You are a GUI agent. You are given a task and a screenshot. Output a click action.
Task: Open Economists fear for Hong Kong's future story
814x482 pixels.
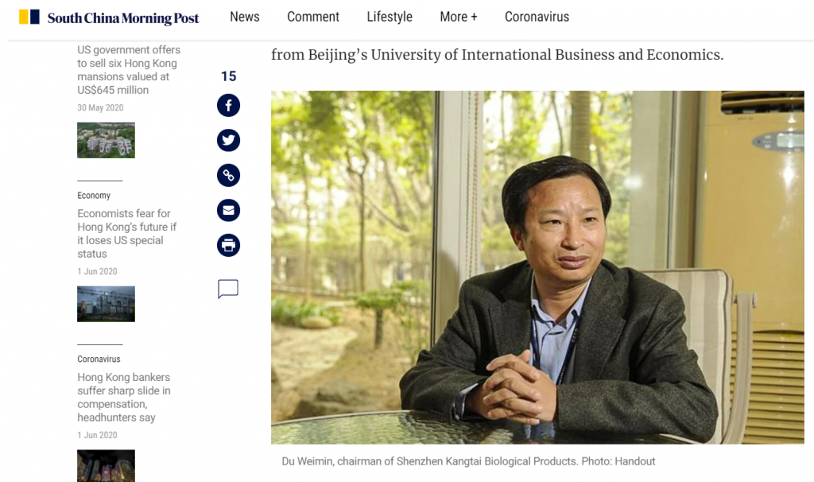click(127, 233)
